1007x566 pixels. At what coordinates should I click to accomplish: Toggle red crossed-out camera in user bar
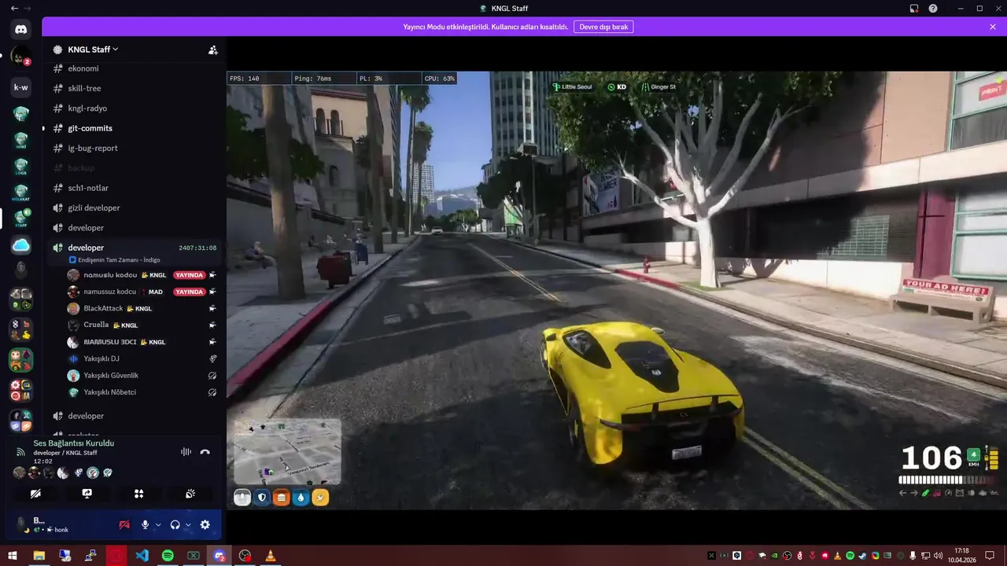click(124, 524)
